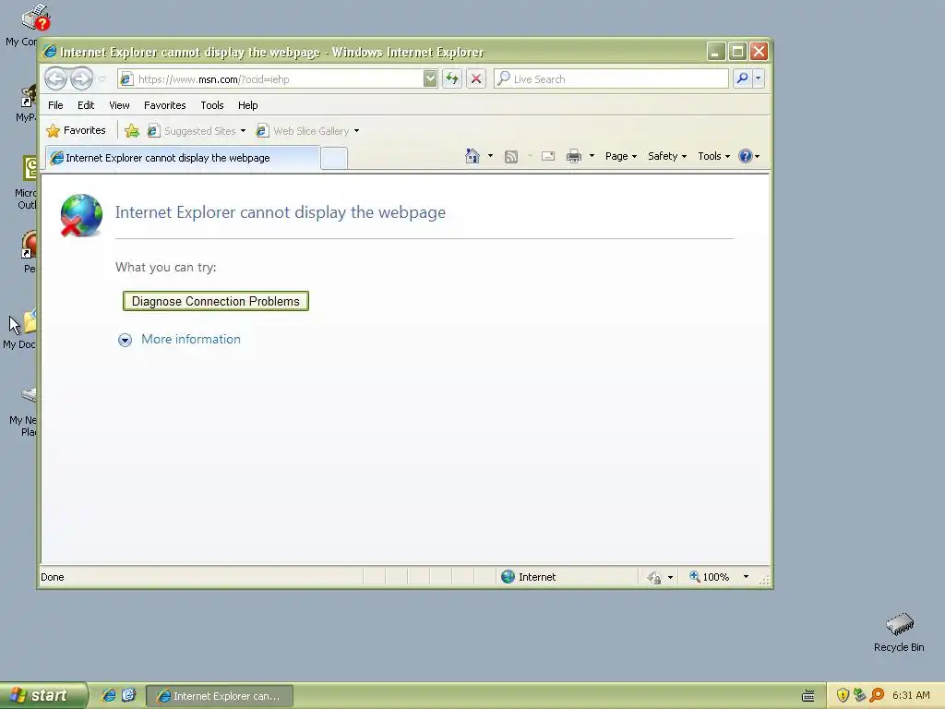Viewport: 945px width, 709px height.
Task: Expand the address bar history dropdown
Action: coord(430,79)
